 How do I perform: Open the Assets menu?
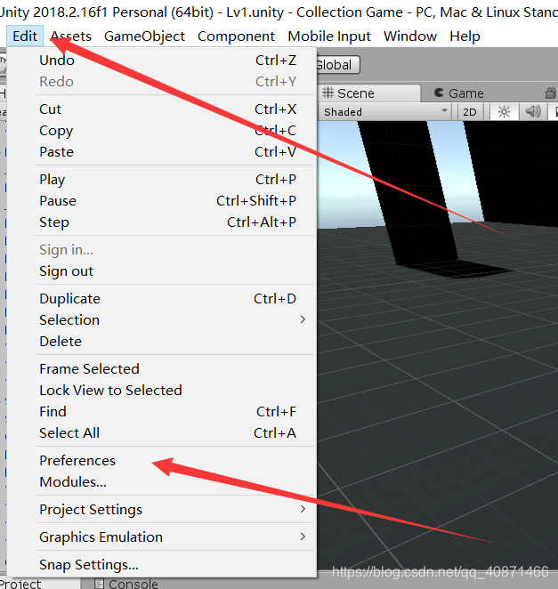(71, 36)
